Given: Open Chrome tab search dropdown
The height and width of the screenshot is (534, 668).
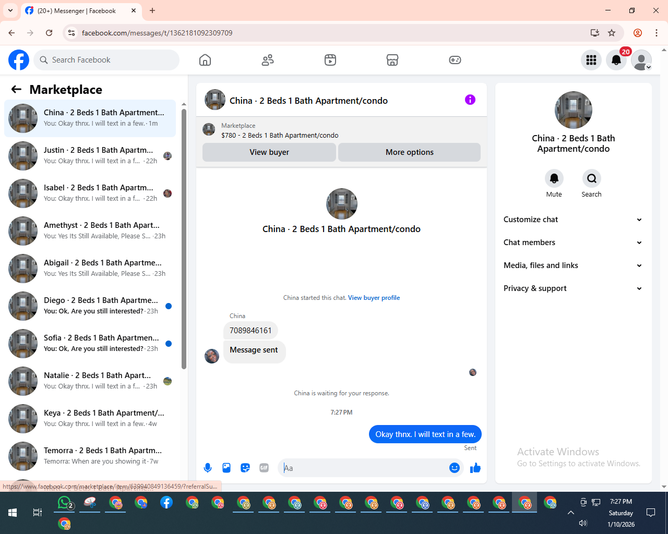Looking at the screenshot, I should tap(10, 10).
